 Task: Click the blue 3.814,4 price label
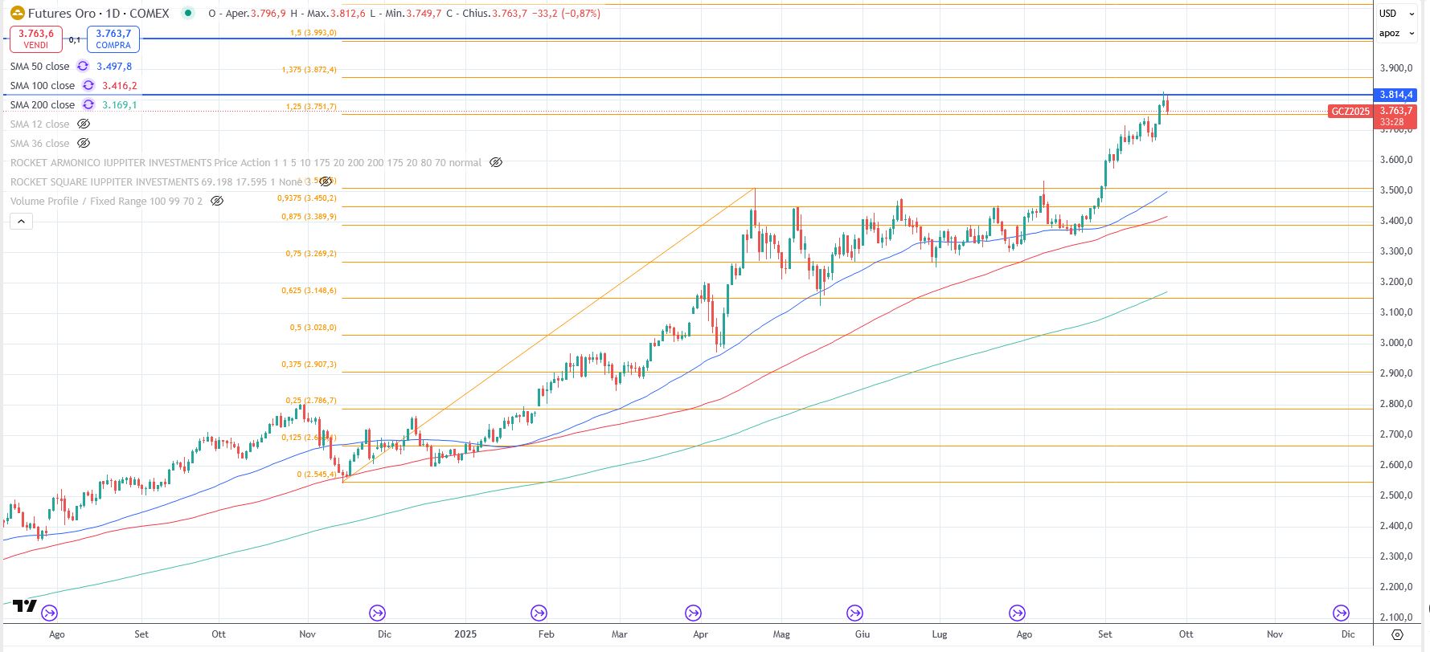point(1395,95)
